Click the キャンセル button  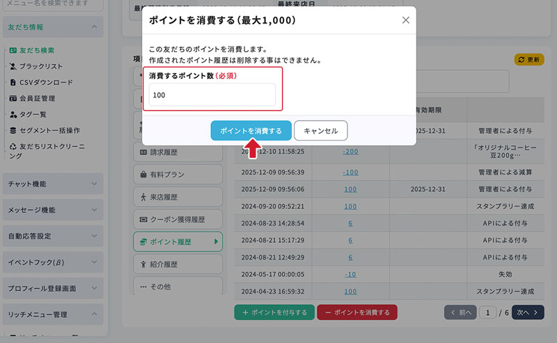coord(320,131)
